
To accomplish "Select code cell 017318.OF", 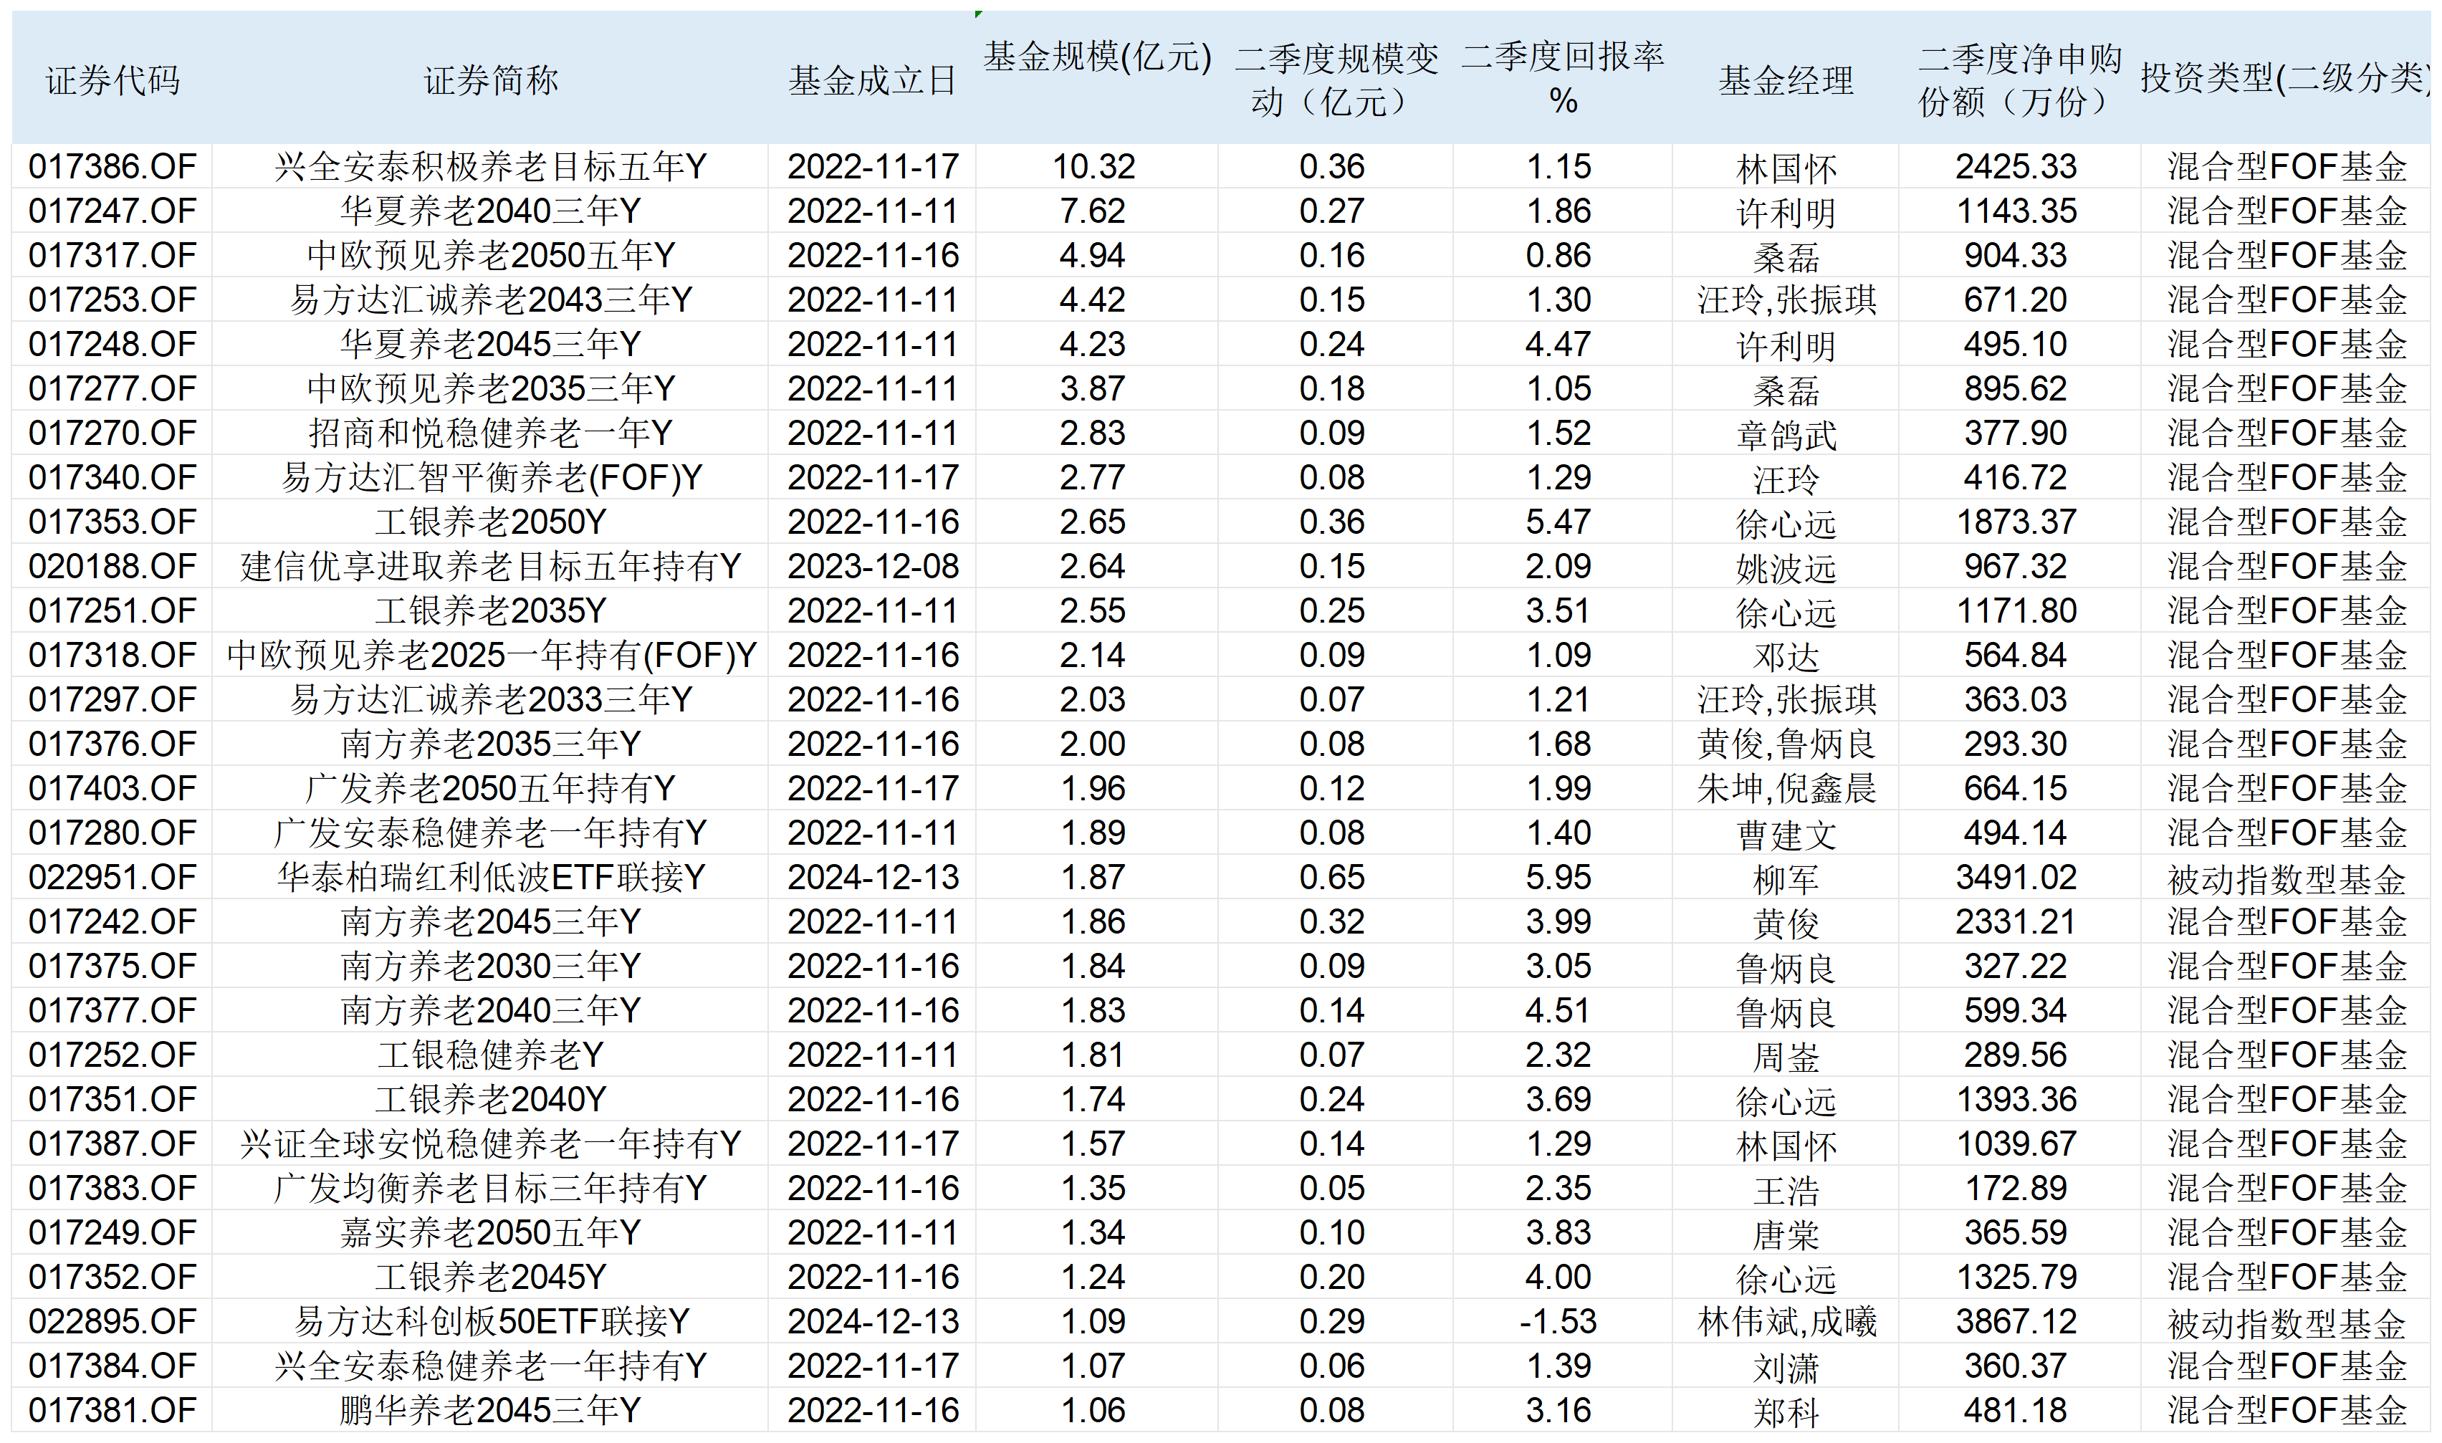I will tap(112, 656).
